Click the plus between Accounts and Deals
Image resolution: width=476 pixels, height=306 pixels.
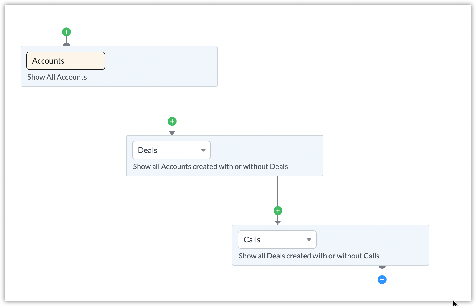[x=172, y=121]
